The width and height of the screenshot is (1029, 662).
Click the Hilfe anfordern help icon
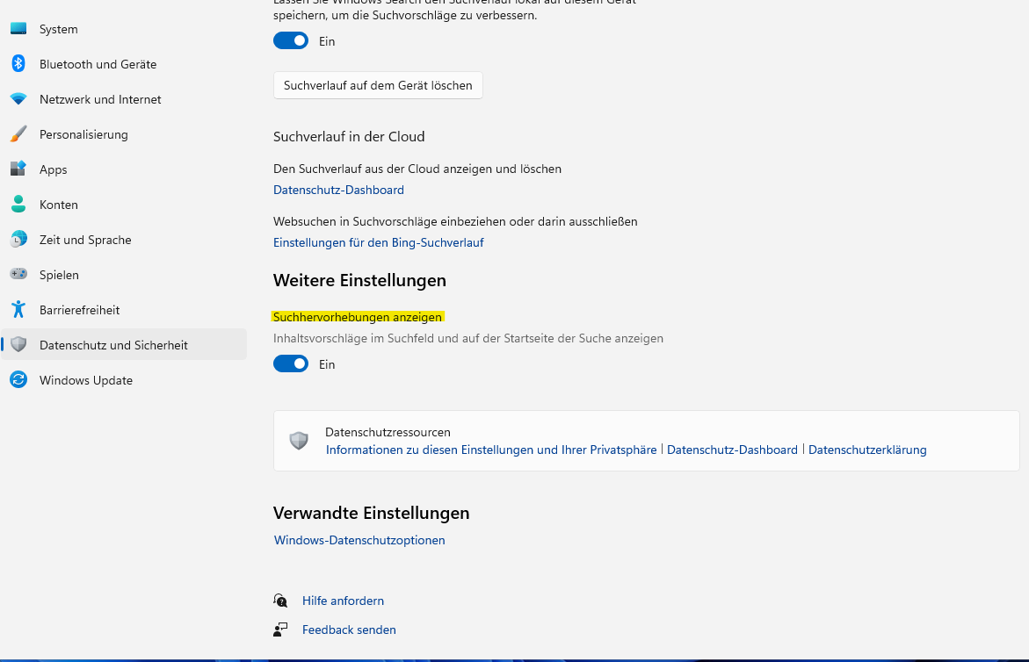coord(280,600)
